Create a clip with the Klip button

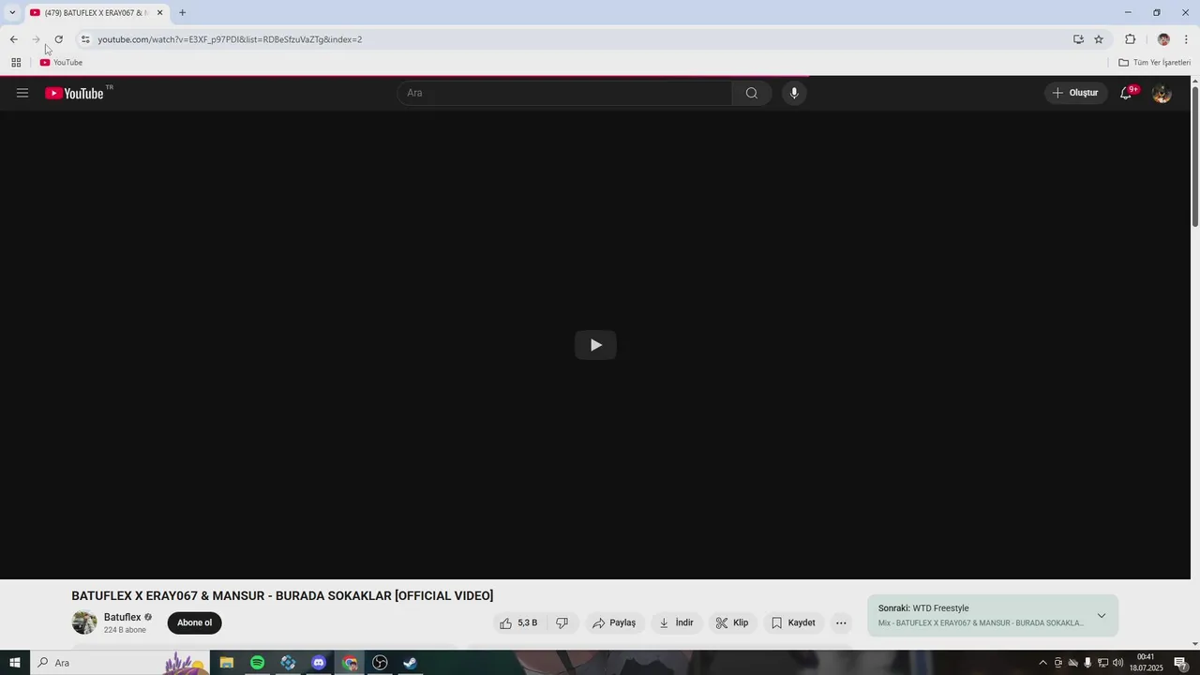pyautogui.click(x=732, y=622)
